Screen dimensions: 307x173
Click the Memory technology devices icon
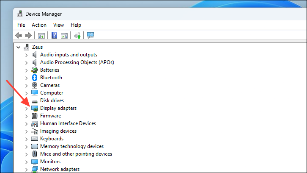click(35, 146)
